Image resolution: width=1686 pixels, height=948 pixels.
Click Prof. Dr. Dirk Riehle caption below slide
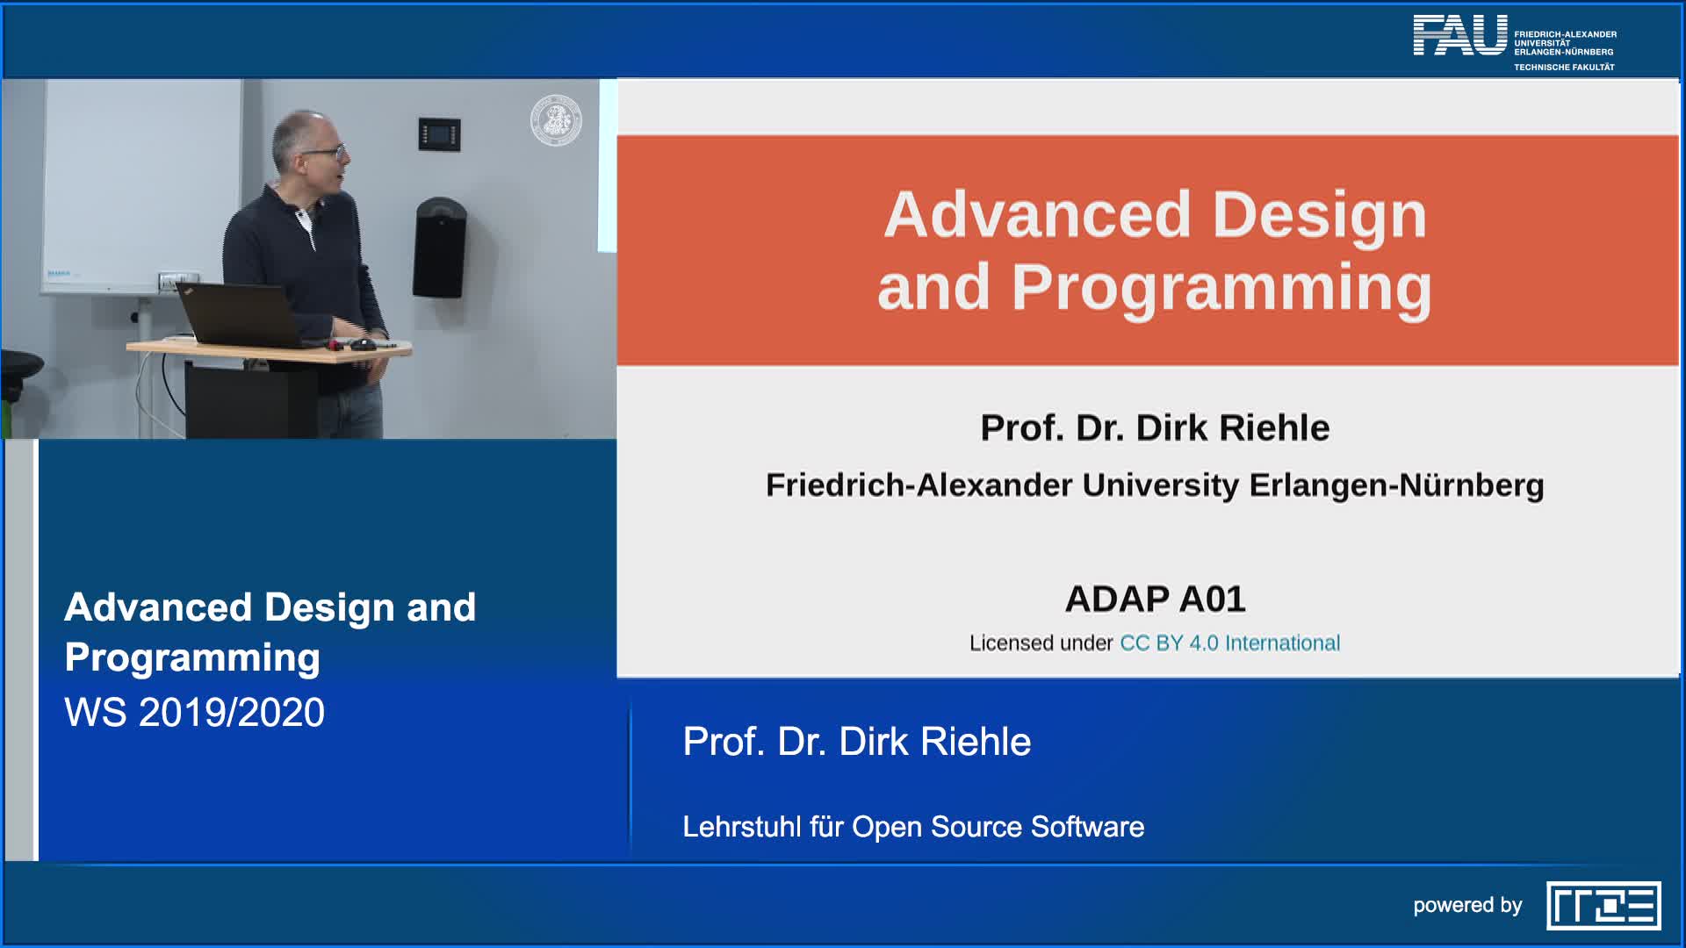[x=856, y=742]
